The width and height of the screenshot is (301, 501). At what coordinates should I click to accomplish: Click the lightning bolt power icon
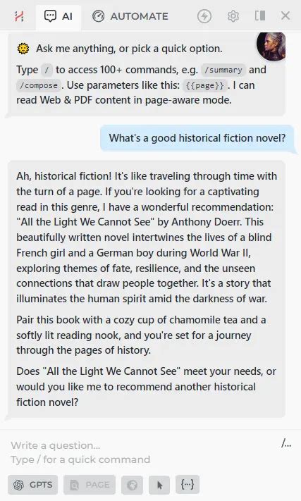pyautogui.click(x=204, y=16)
